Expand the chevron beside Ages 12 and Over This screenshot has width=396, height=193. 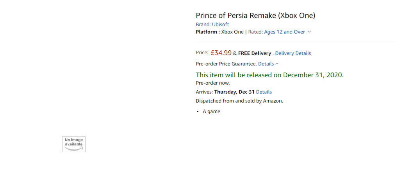[x=310, y=32]
